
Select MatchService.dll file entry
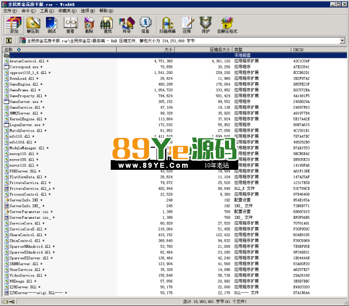tap(174, 131)
